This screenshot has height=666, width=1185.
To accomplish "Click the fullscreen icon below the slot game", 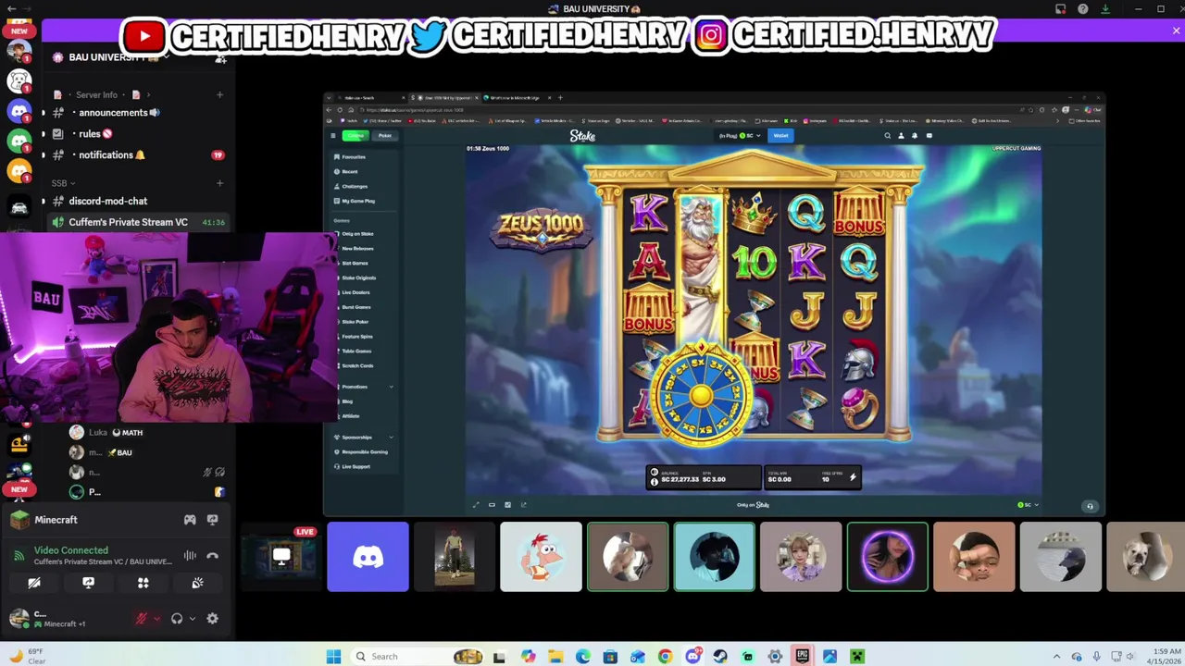I will point(476,505).
